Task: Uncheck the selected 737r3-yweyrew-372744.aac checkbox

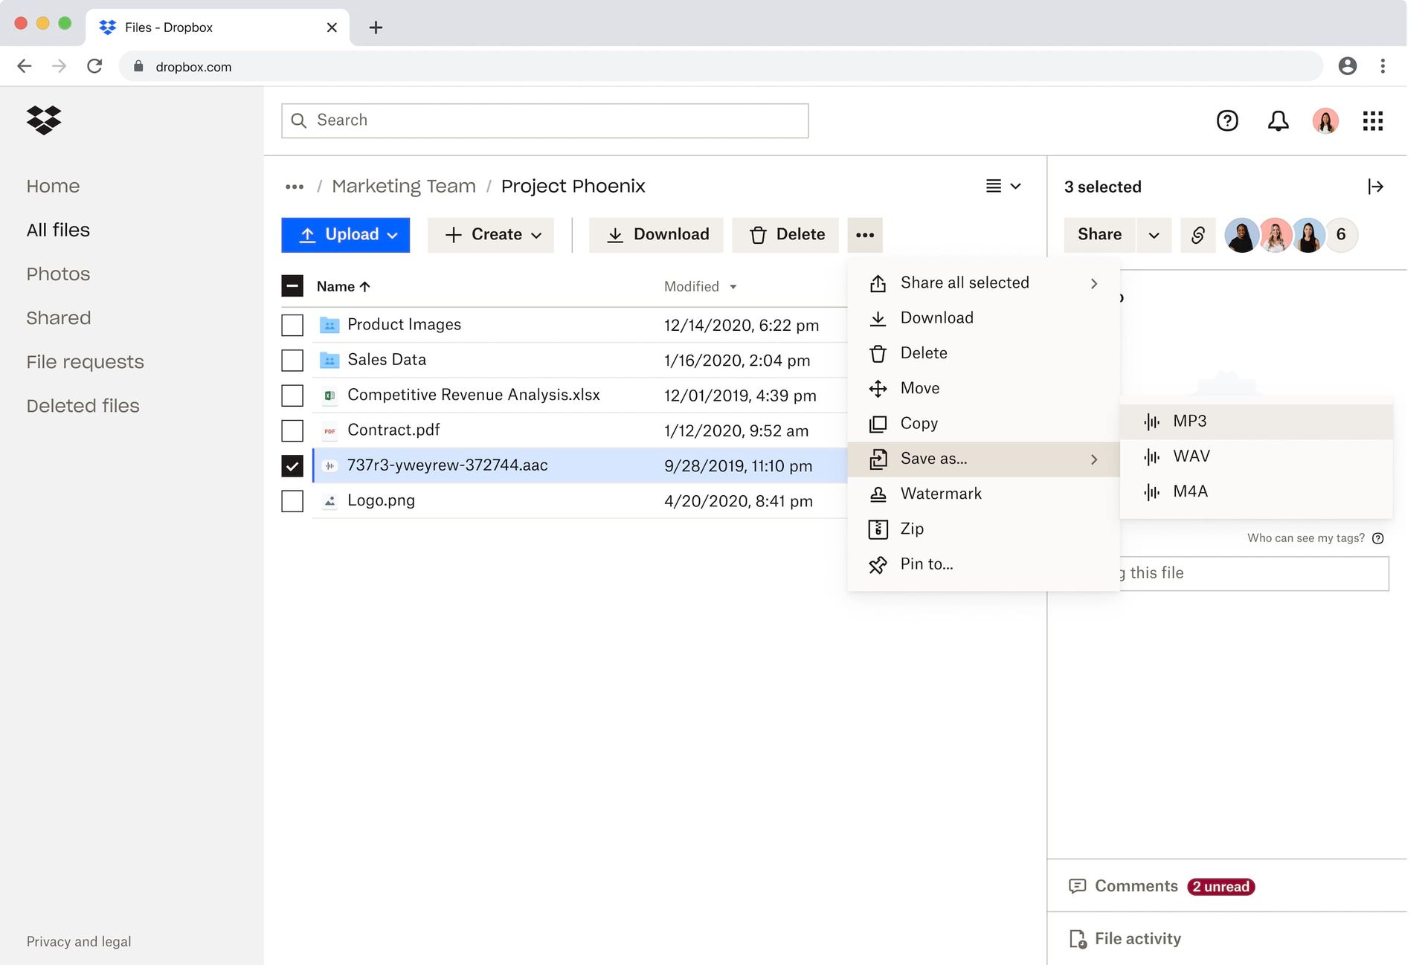Action: click(x=292, y=465)
